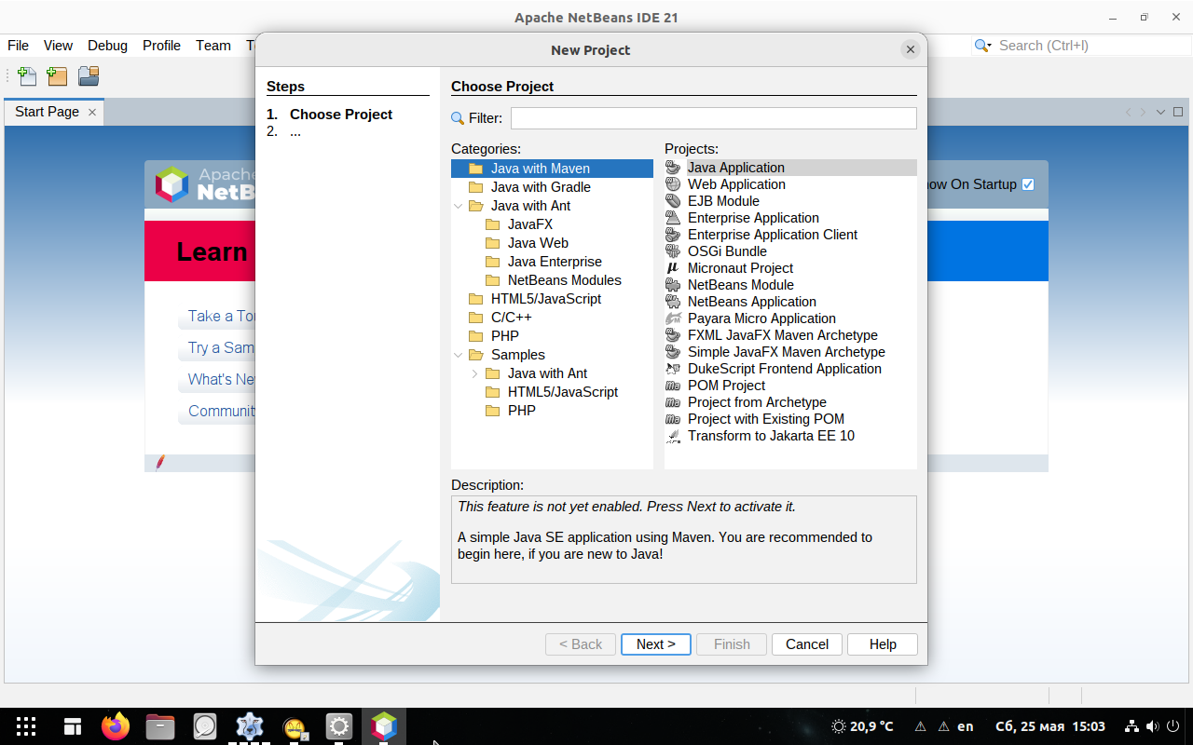
Task: Select PHP under Samples
Action: [x=522, y=411]
